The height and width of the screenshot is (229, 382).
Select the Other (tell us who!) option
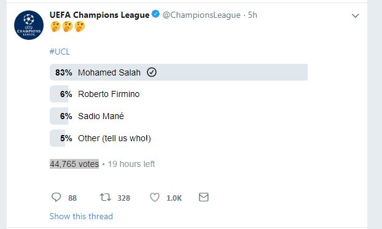click(x=179, y=138)
